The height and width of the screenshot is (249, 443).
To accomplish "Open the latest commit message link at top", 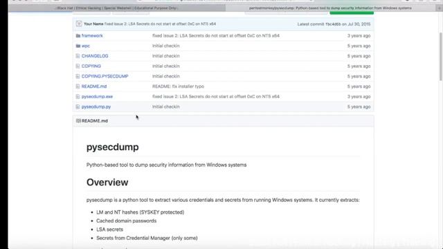I will tap(160, 24).
